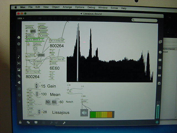Click the spectrum waveform display

(110, 52)
